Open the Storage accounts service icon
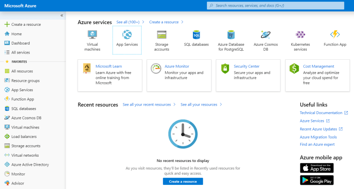 pos(161,35)
